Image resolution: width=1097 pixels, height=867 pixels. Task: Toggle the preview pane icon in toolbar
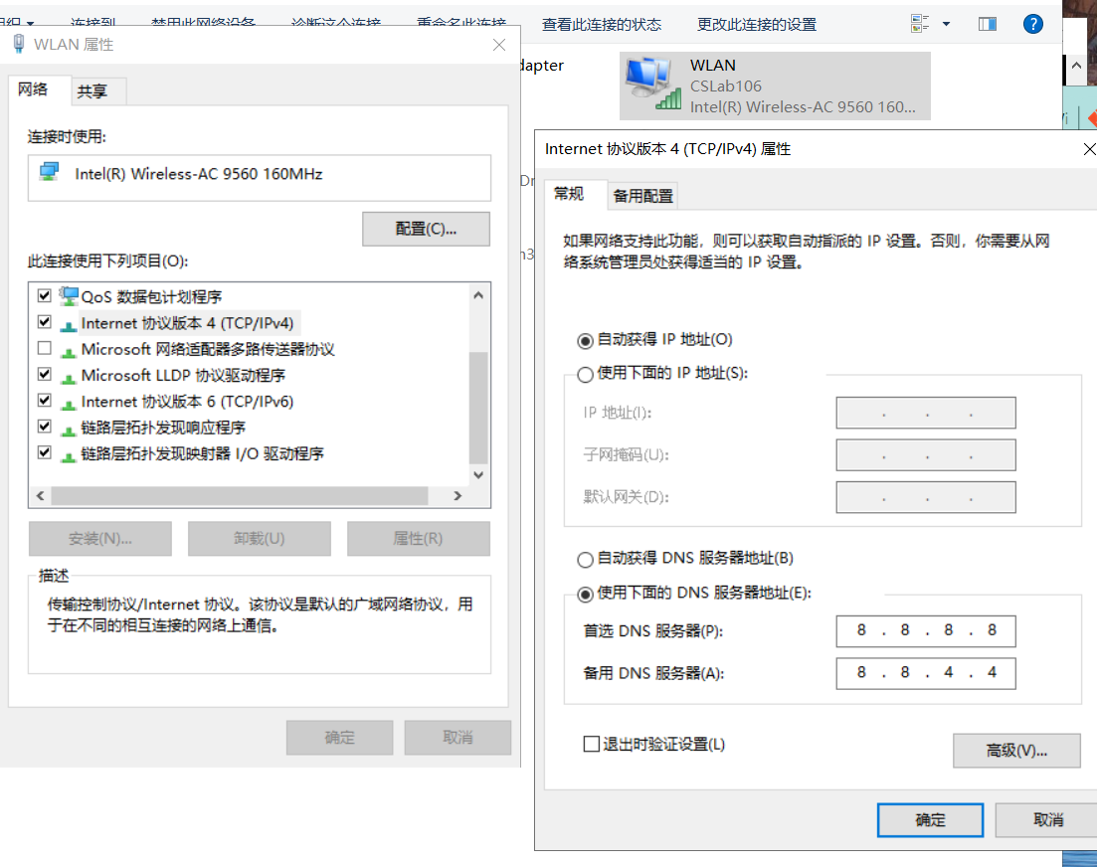(987, 23)
